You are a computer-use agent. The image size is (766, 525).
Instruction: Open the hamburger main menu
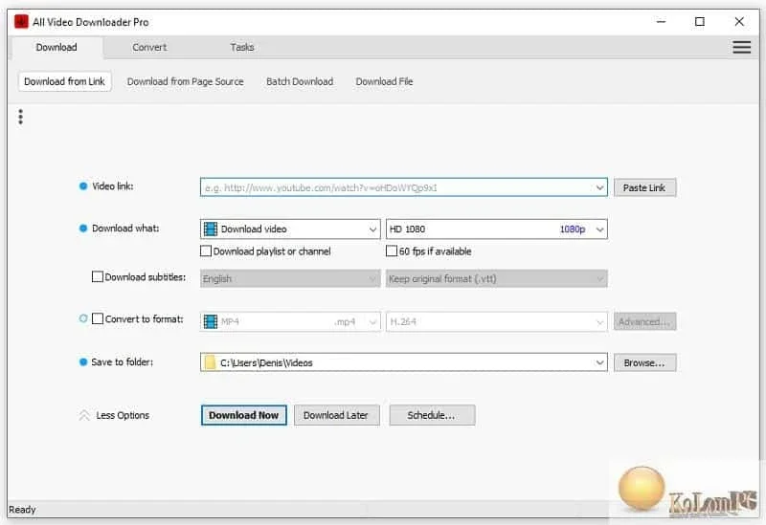click(x=741, y=47)
